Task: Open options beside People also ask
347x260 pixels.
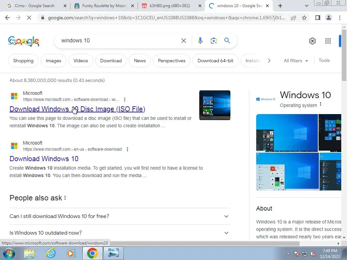Action: pyautogui.click(x=65, y=198)
